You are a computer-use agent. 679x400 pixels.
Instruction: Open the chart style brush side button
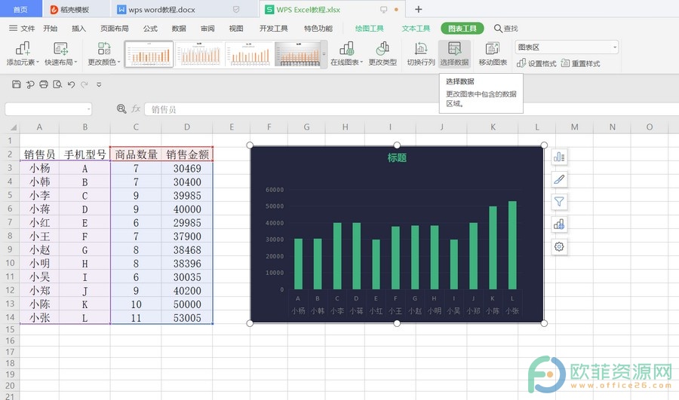(x=559, y=179)
